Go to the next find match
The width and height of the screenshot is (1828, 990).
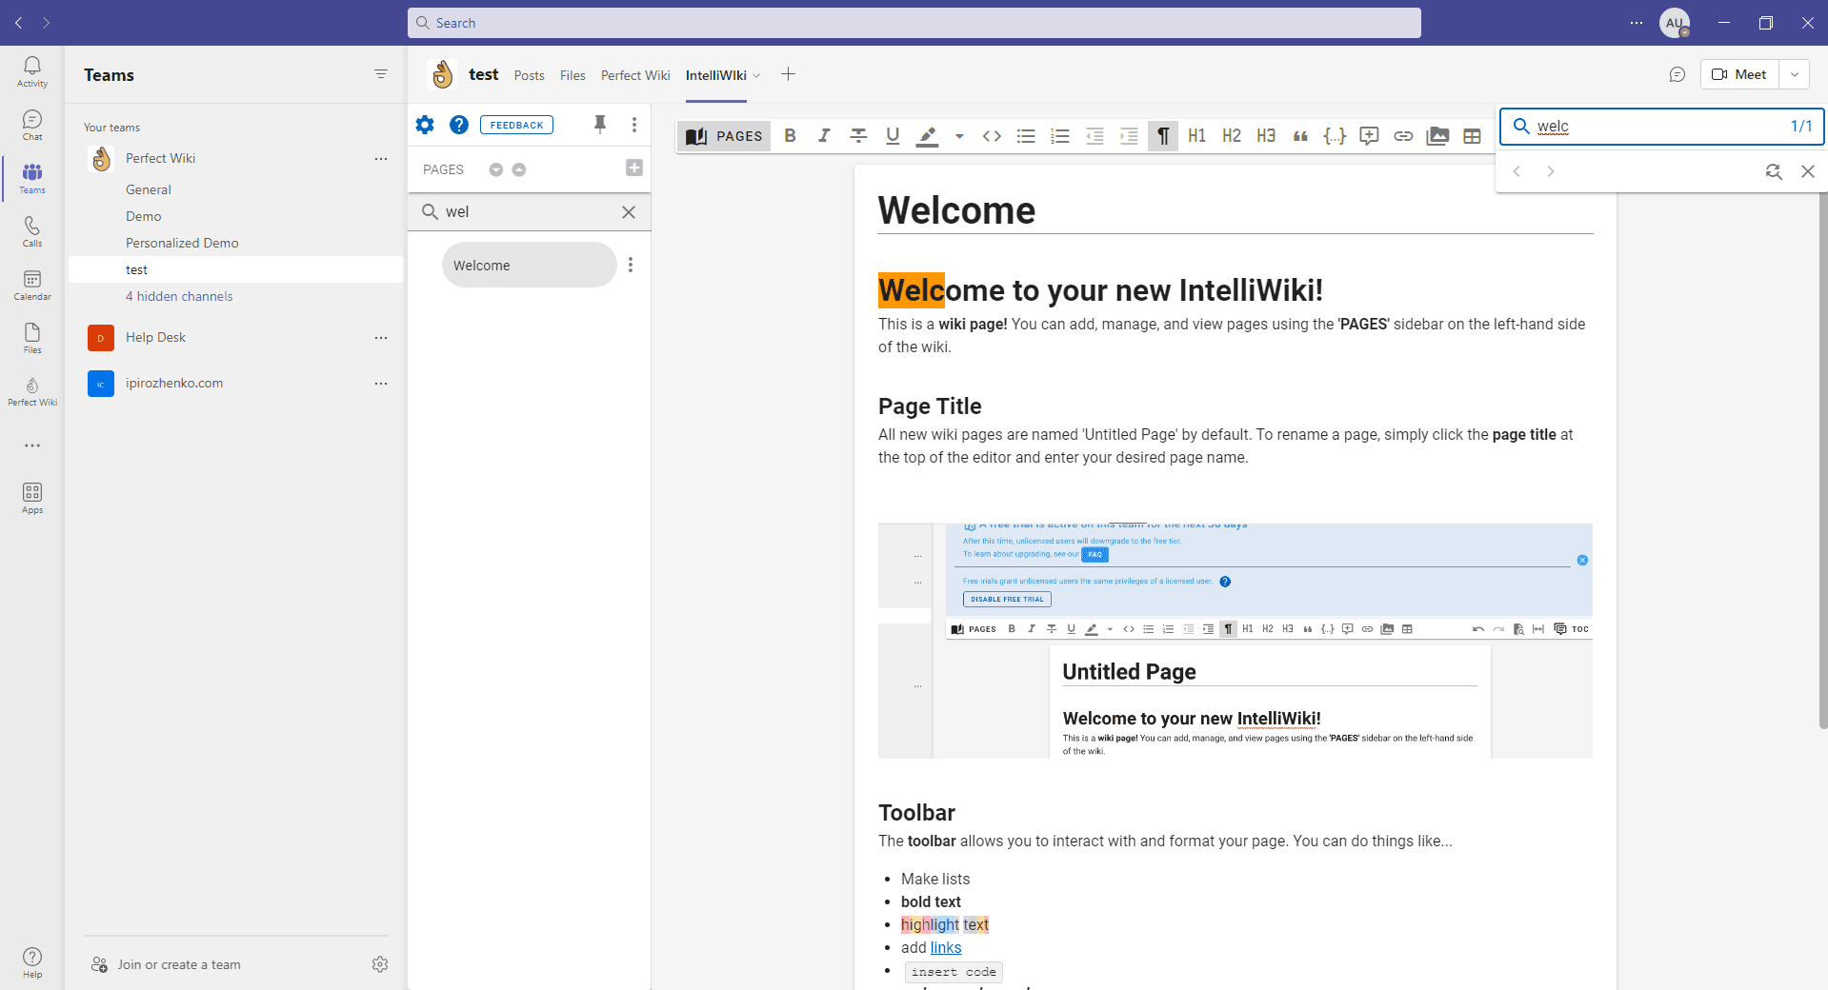click(1551, 171)
